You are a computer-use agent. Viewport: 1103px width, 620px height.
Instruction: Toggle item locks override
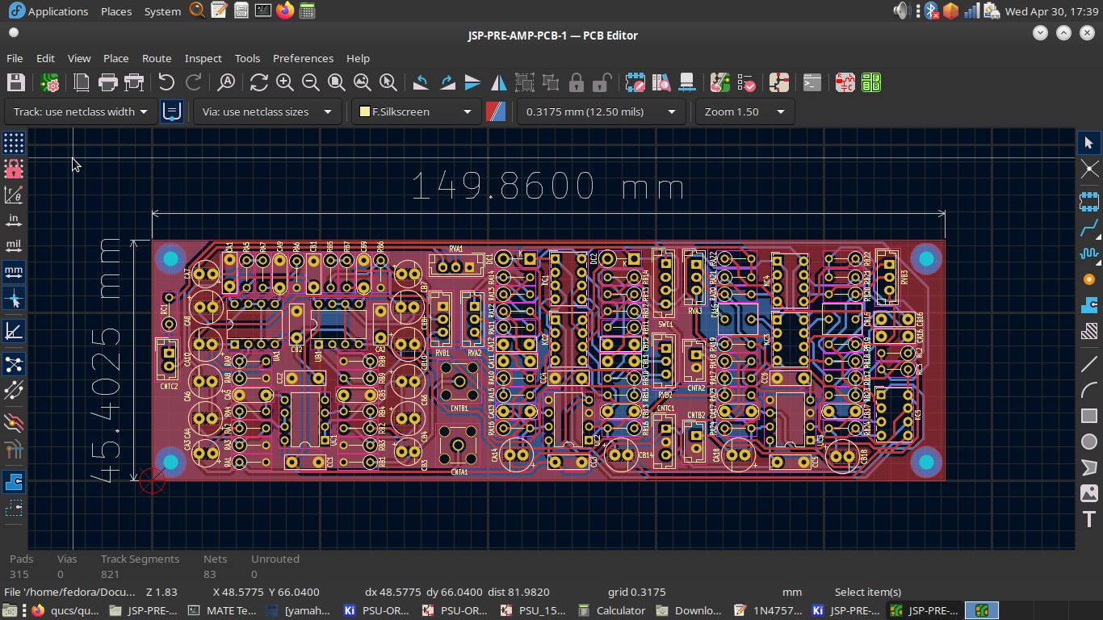point(14,169)
